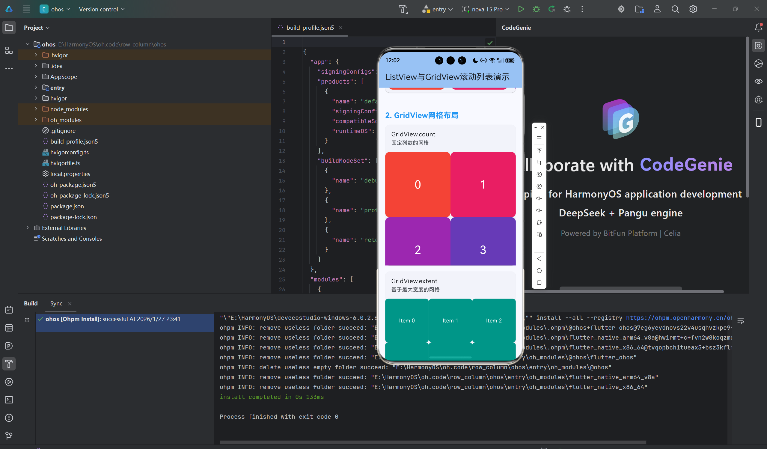Viewport: 767px width, 449px height.
Task: Click emulator volume up icon
Action: click(x=539, y=198)
